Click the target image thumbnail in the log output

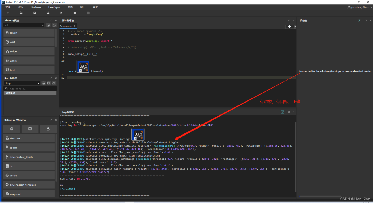(x=138, y=134)
